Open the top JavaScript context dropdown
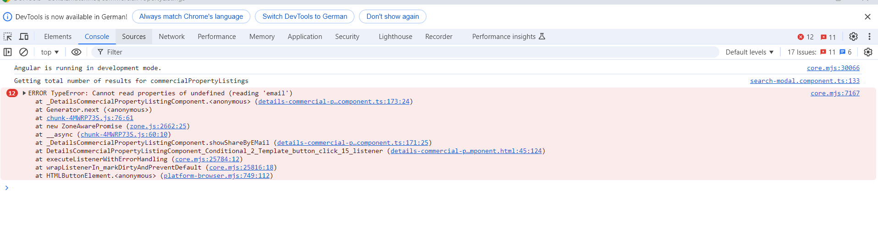The height and width of the screenshot is (252, 878). point(50,52)
